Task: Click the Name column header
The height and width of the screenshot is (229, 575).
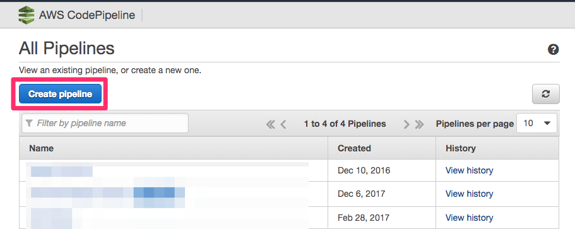Action: 42,148
